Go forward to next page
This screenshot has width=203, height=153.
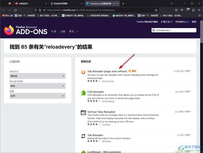[x=9, y=10]
